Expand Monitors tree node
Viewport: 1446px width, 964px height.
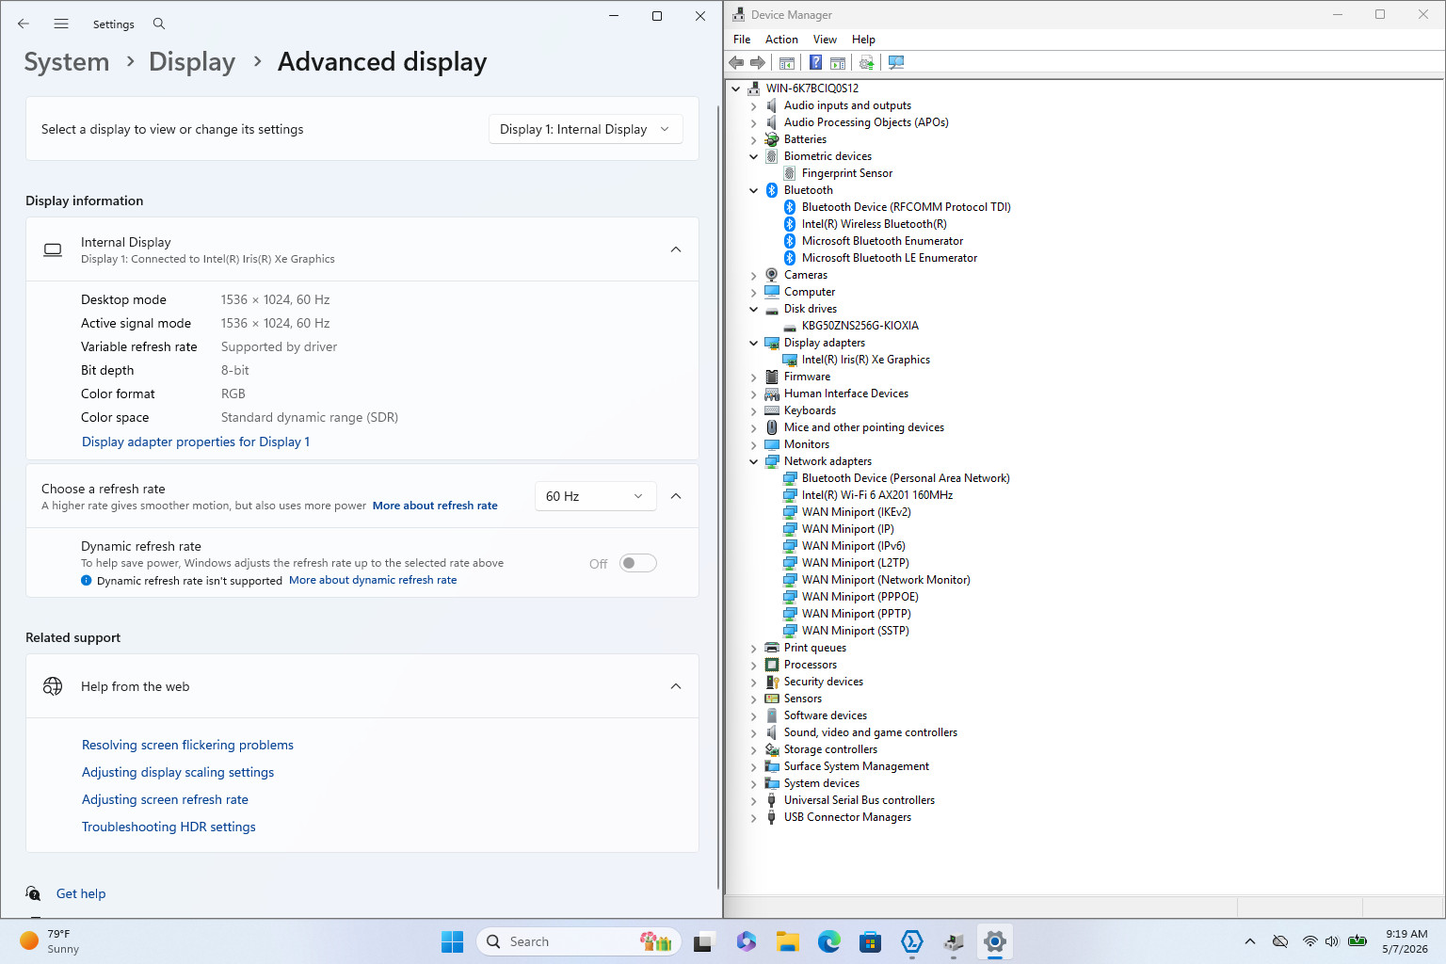click(x=753, y=445)
